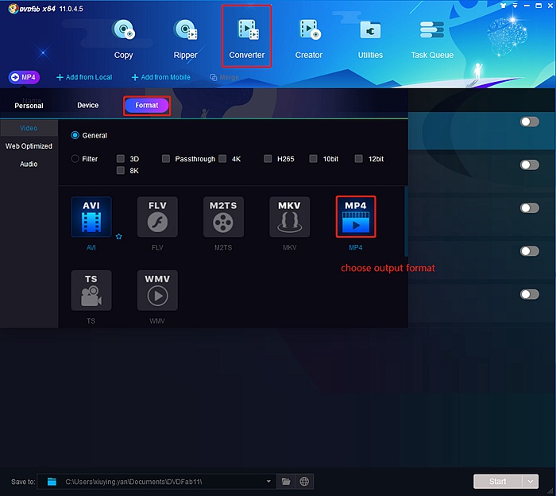
Task: Click the blue folder icon in Save to field
Action: coord(52,482)
